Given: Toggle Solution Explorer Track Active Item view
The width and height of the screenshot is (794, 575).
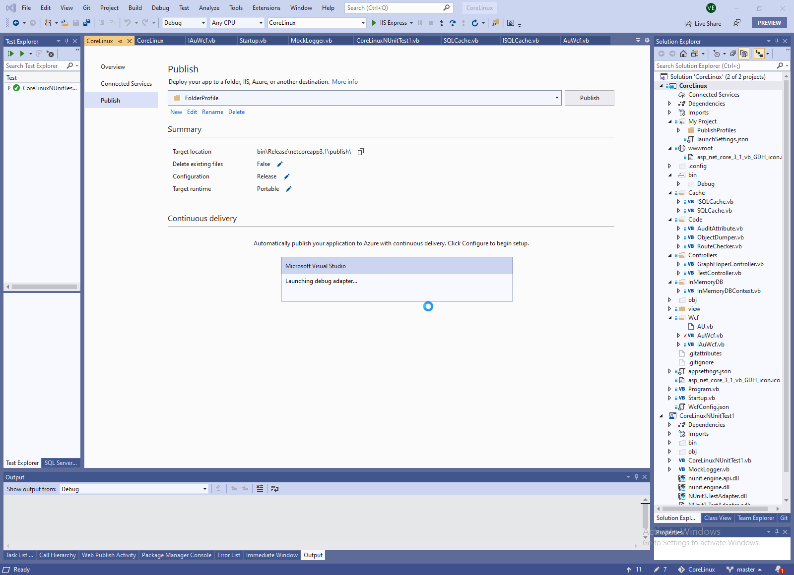Looking at the screenshot, I should [759, 54].
